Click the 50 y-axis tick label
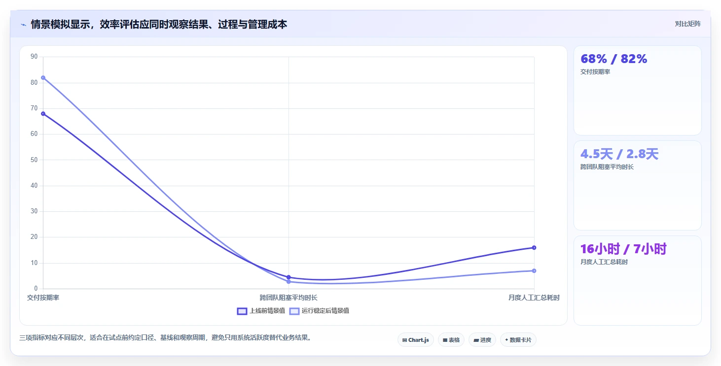Viewport: 721px width, 366px height. tap(34, 160)
